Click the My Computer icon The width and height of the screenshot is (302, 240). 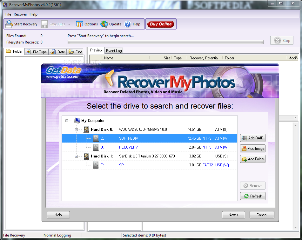pos(77,120)
